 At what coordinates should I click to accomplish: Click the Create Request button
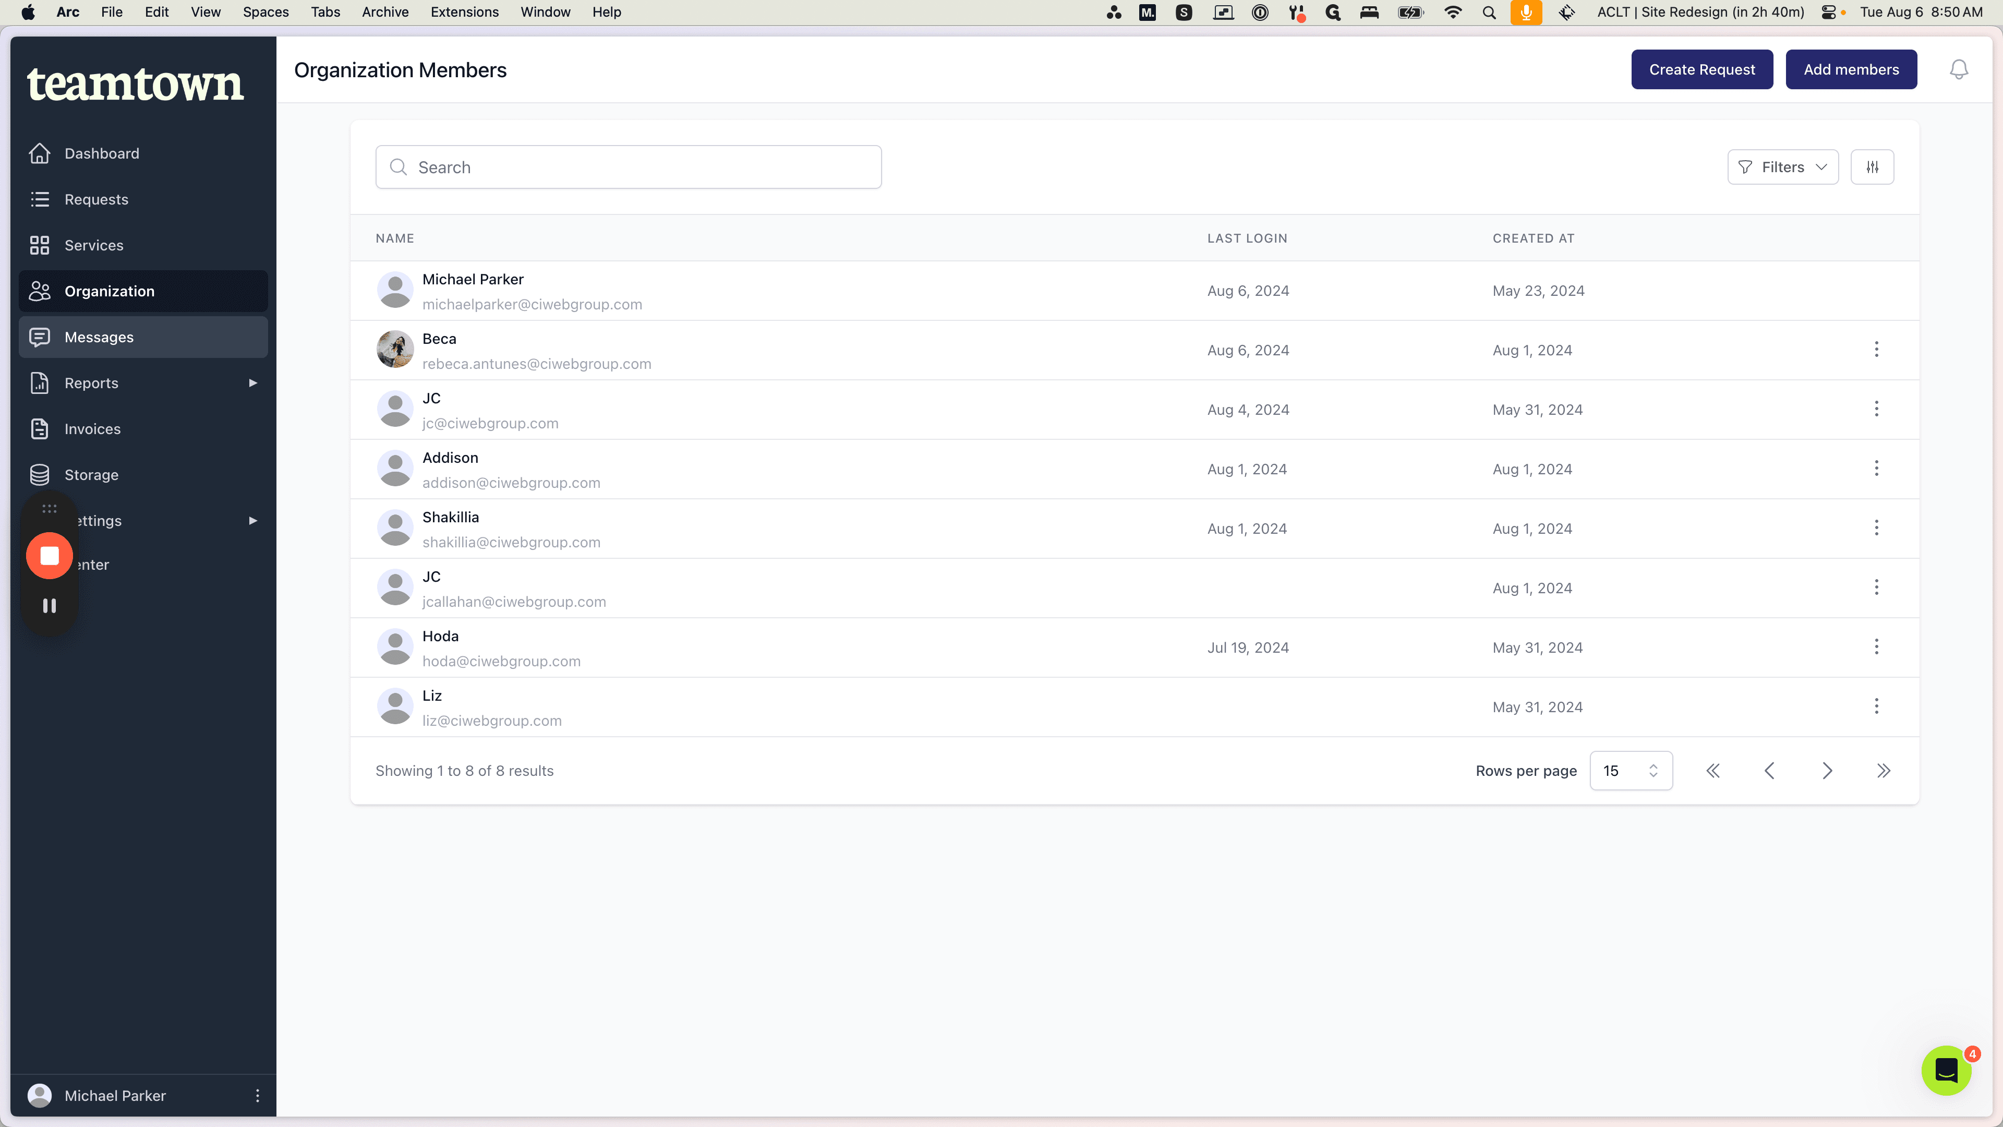[1702, 69]
